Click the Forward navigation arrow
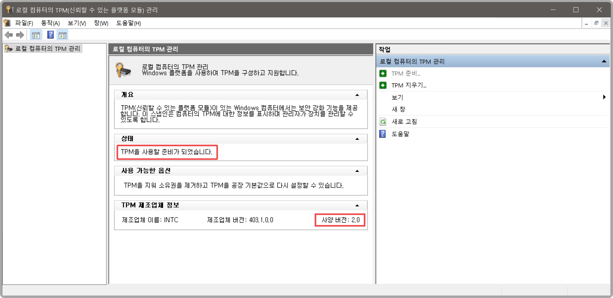613x298 pixels. pos(20,35)
